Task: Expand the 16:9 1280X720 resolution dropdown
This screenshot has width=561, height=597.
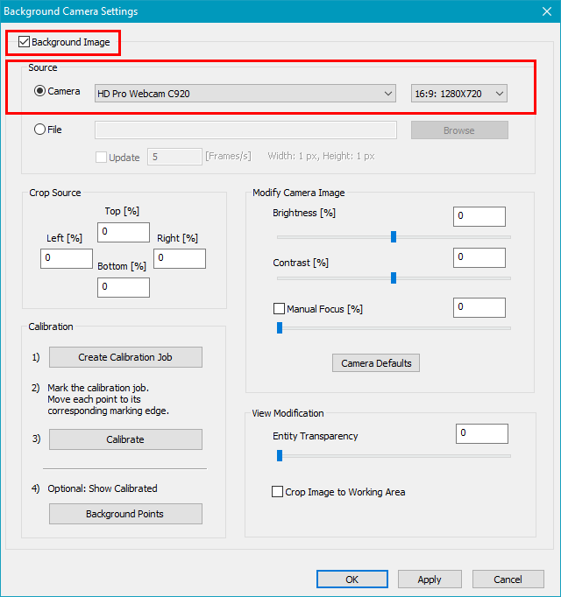Action: click(x=458, y=94)
